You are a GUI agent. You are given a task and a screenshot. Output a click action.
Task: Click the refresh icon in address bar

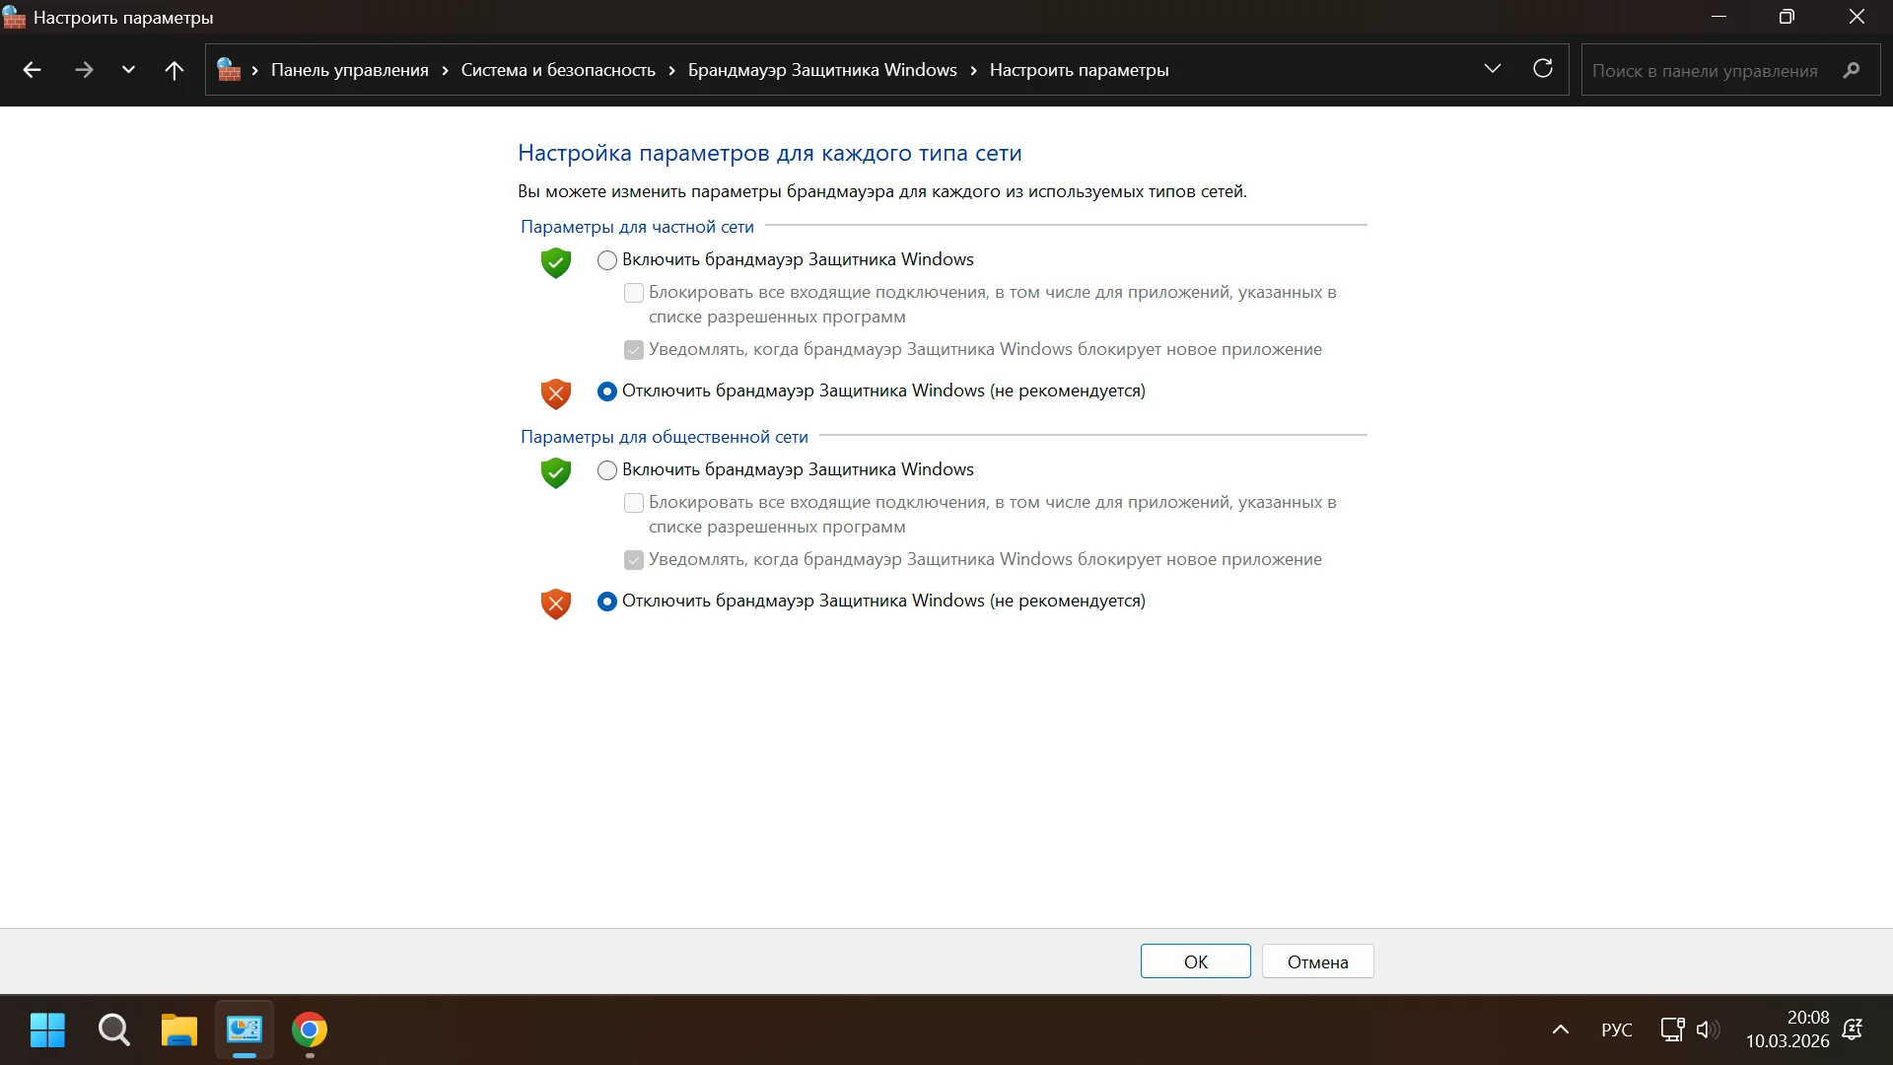click(1543, 69)
